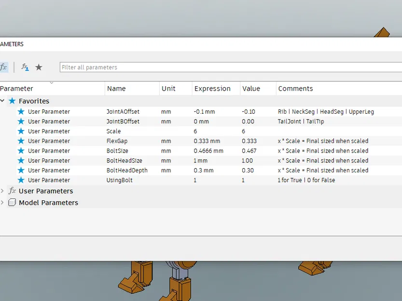Expand the Model Parameters group
The image size is (402, 301).
point(2,202)
